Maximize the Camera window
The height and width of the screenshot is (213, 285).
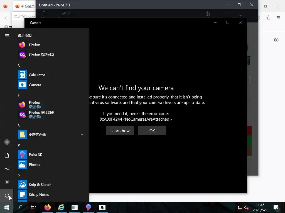(x=228, y=22)
